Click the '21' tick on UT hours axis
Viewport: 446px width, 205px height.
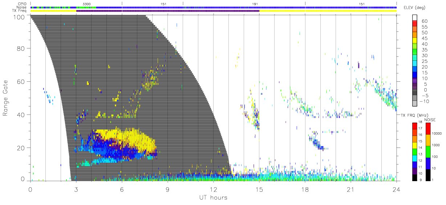click(350, 189)
